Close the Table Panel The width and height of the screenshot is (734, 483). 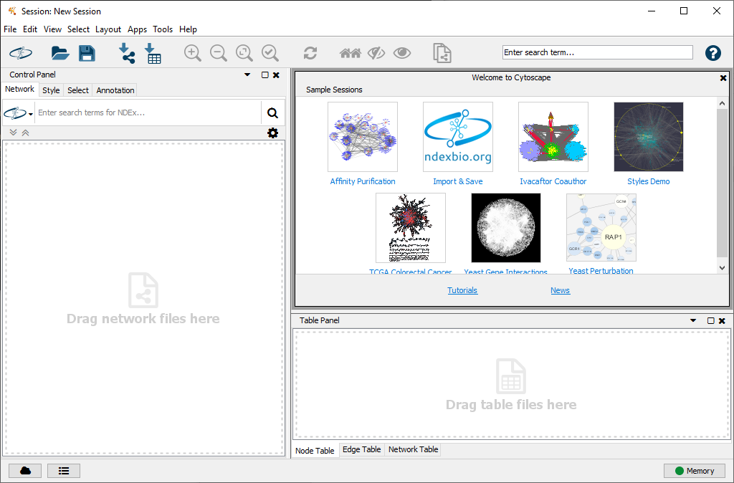722,320
